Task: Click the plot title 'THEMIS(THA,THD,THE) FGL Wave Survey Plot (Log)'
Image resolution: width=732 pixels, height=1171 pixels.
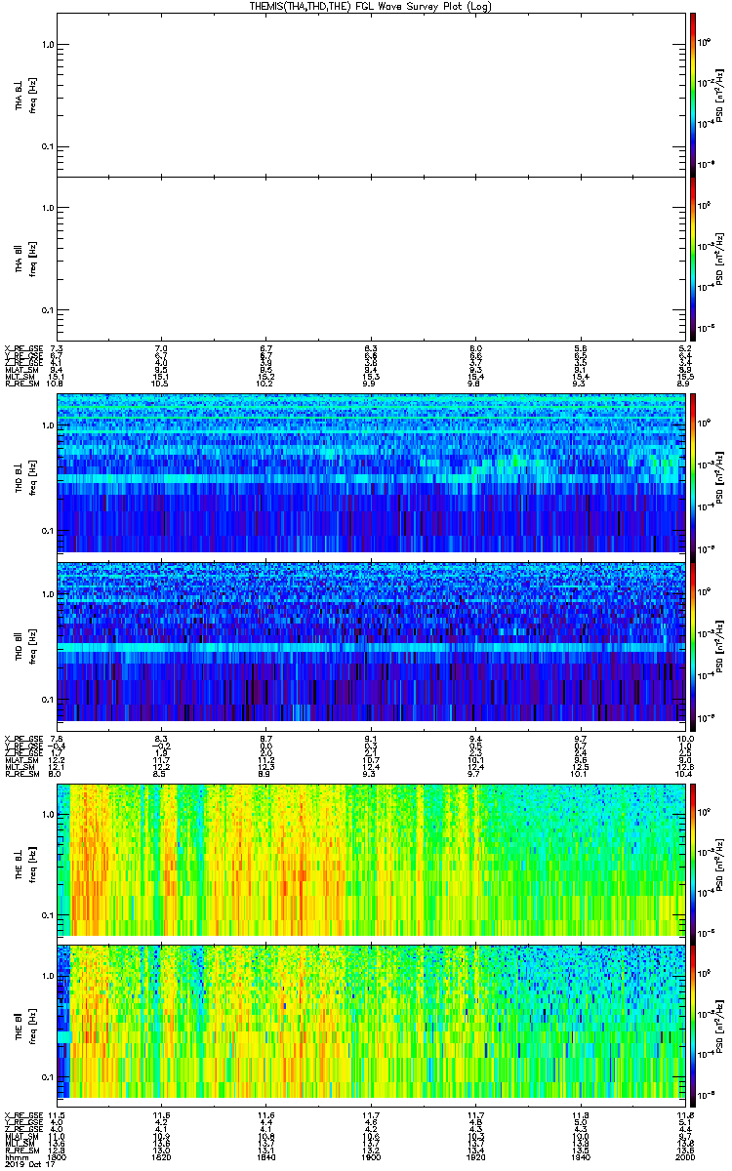Action: 372,6
